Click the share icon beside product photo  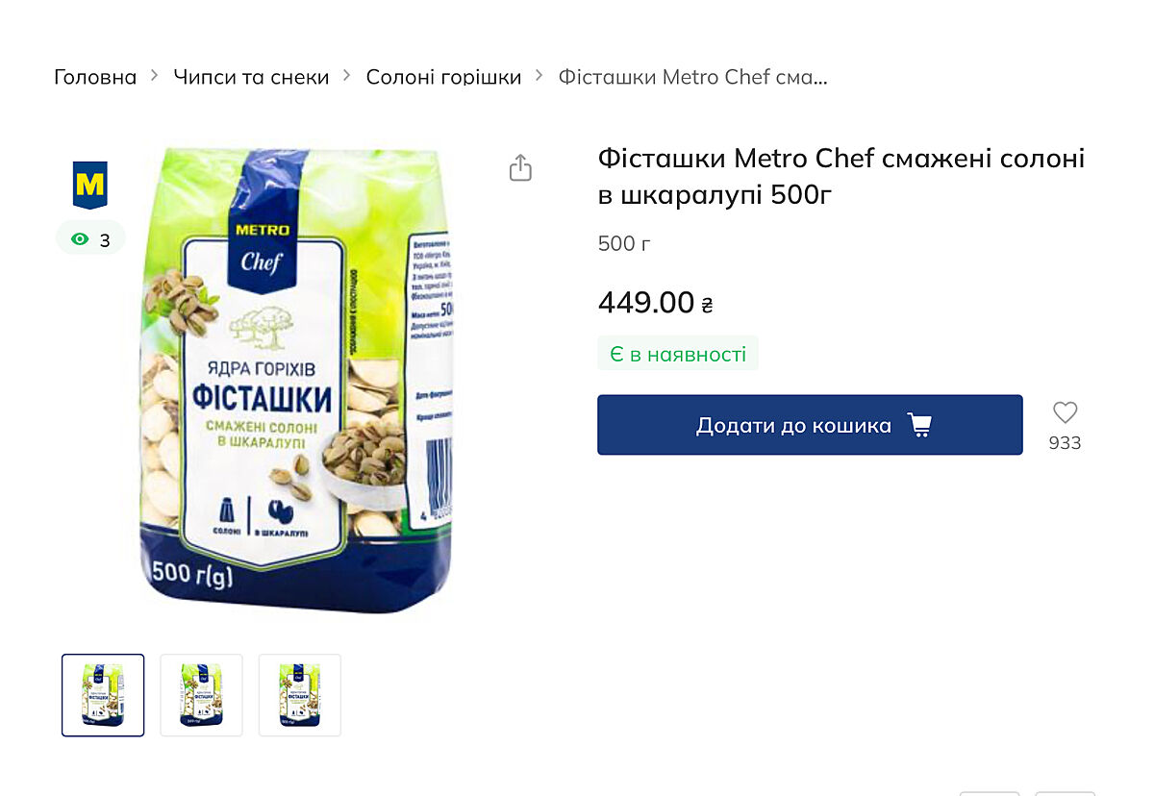[520, 167]
